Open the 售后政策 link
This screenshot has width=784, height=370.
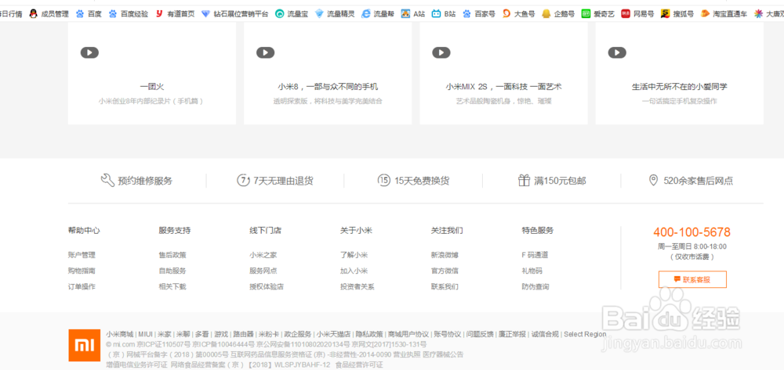[172, 255]
